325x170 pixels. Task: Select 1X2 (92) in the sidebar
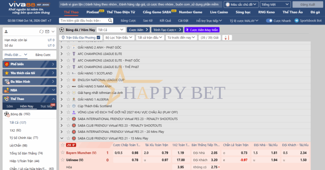tap(15, 131)
